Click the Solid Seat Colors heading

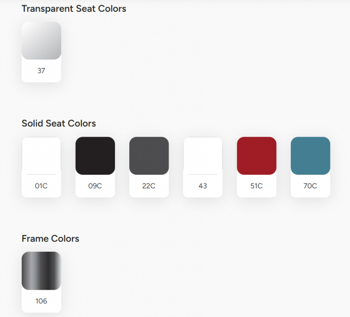(x=59, y=124)
